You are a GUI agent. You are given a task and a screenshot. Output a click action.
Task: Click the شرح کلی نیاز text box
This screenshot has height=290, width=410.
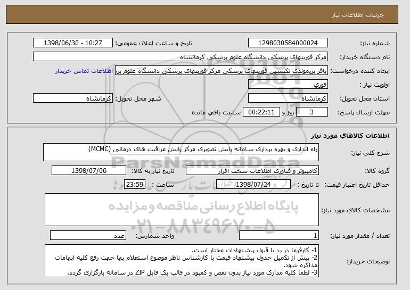click(x=181, y=152)
